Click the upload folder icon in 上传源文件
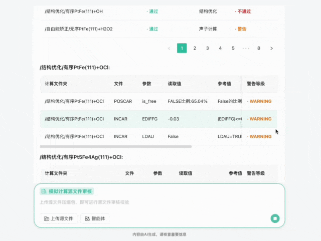The width and height of the screenshot is (321, 241). 46,219
